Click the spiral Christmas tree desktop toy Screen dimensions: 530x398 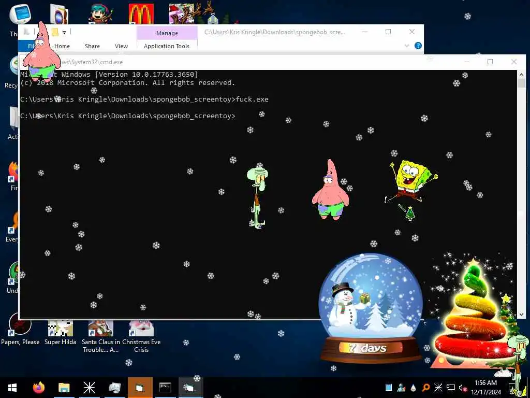coord(473,315)
